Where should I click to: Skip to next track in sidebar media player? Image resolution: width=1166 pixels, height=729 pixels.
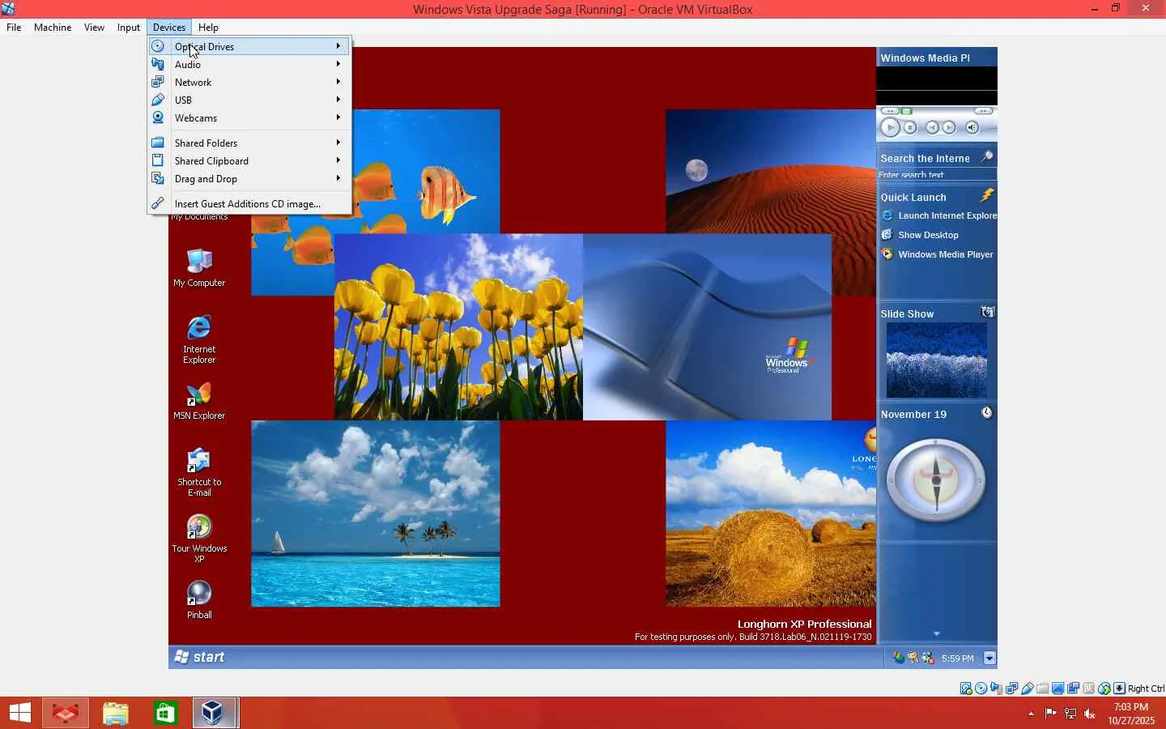click(x=949, y=127)
